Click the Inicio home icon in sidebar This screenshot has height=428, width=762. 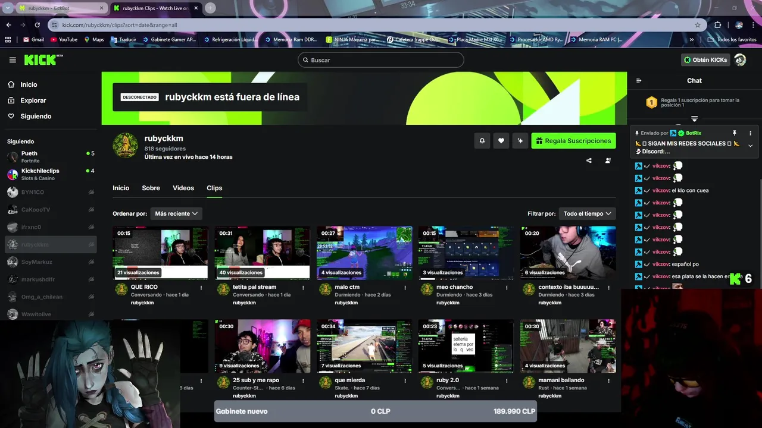11,84
